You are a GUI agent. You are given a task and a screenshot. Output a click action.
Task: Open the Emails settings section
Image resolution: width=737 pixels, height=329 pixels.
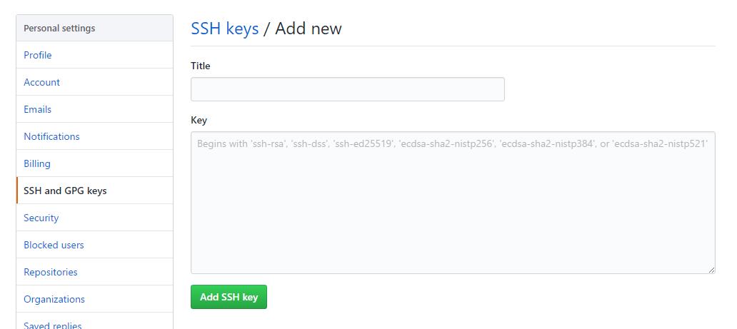37,109
